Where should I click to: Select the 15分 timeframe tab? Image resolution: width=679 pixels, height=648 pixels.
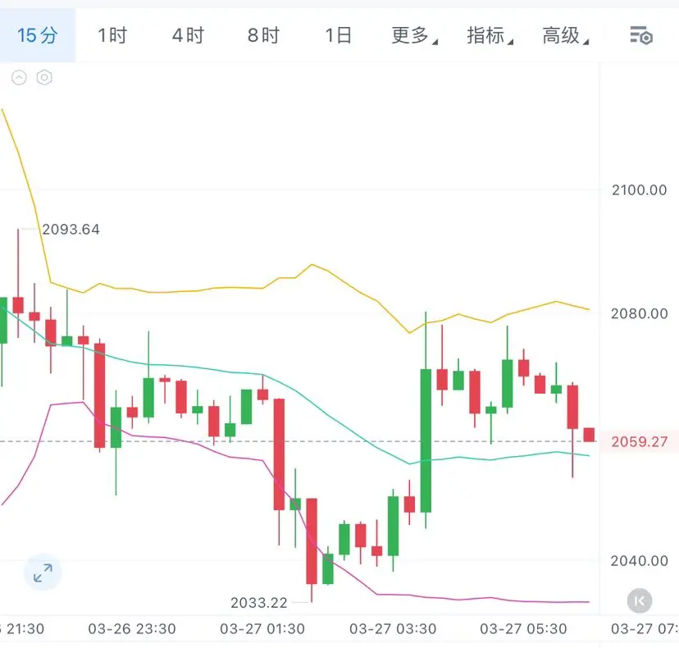coord(38,35)
